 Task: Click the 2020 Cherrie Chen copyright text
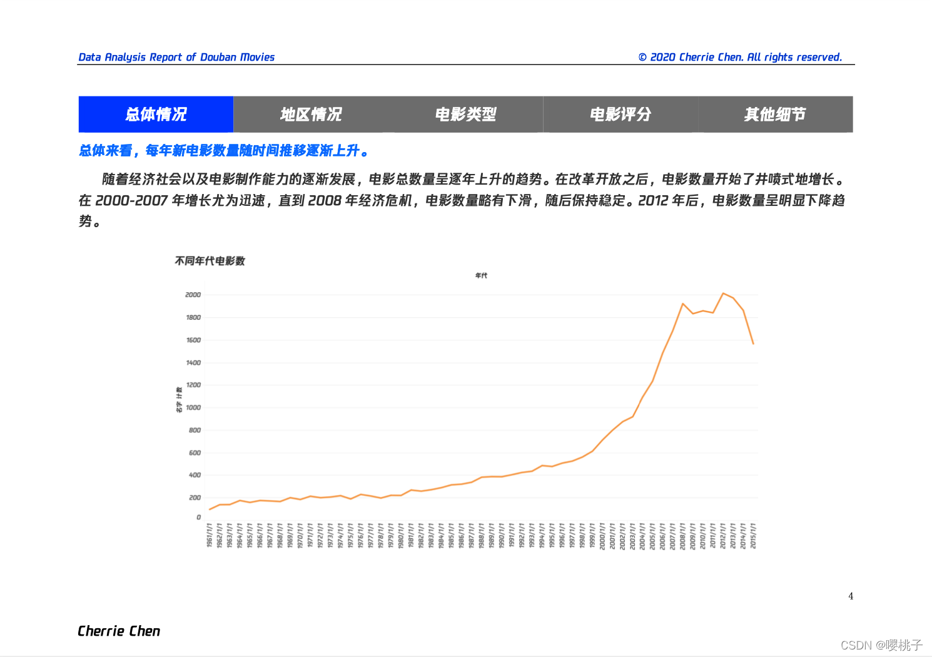tap(740, 57)
